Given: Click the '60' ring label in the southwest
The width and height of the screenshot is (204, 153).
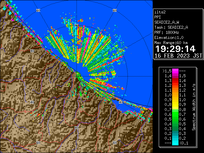Looking at the screenshot, I should pos(38,142).
